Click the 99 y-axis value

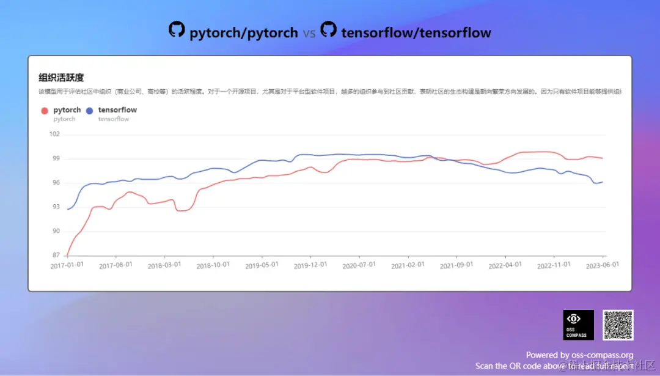(x=56, y=158)
